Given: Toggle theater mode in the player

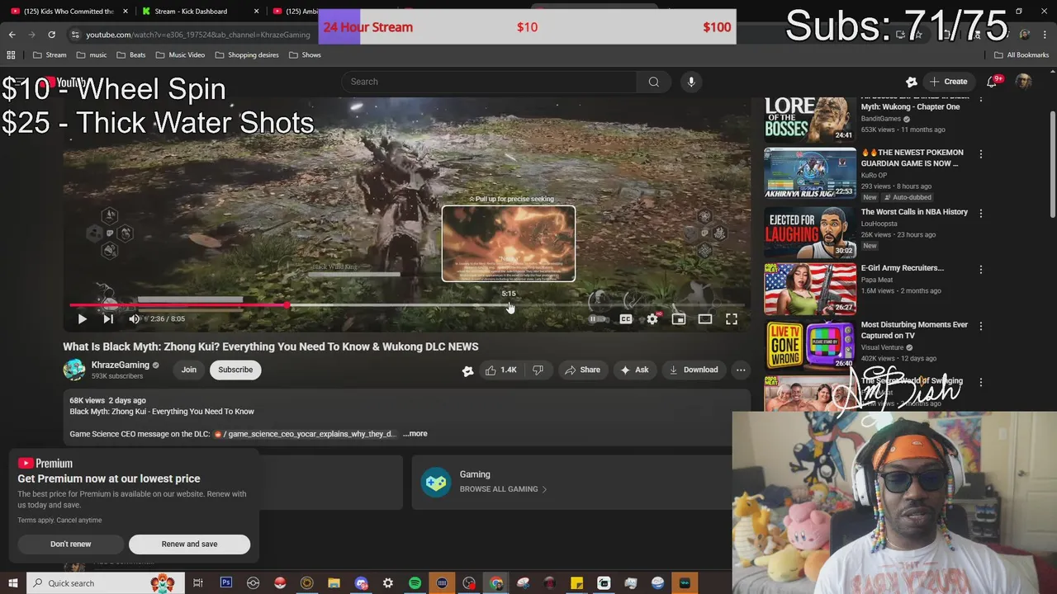Looking at the screenshot, I should pyautogui.click(x=705, y=319).
